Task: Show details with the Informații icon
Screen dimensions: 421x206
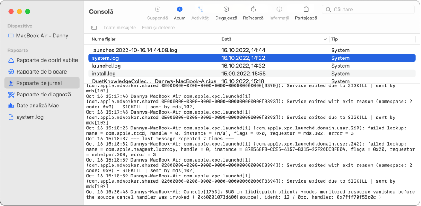Action: (x=279, y=9)
